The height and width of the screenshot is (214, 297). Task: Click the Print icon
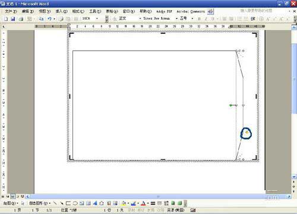(x=21, y=19)
